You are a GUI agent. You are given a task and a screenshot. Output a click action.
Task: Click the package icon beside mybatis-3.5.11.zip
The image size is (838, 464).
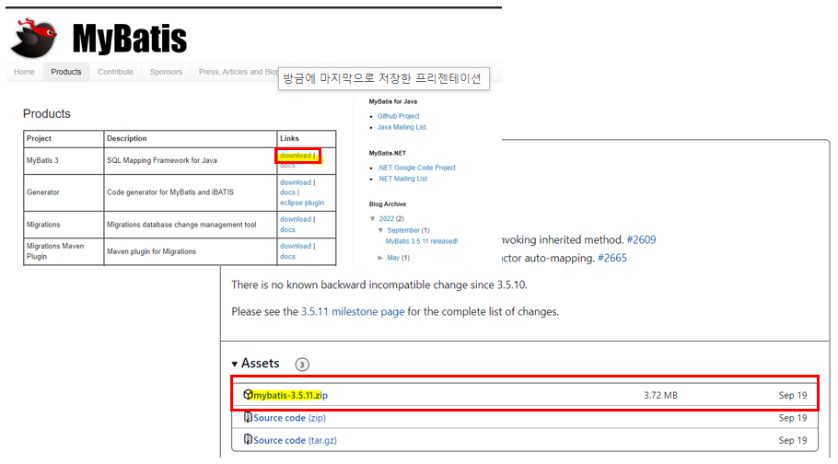[248, 395]
